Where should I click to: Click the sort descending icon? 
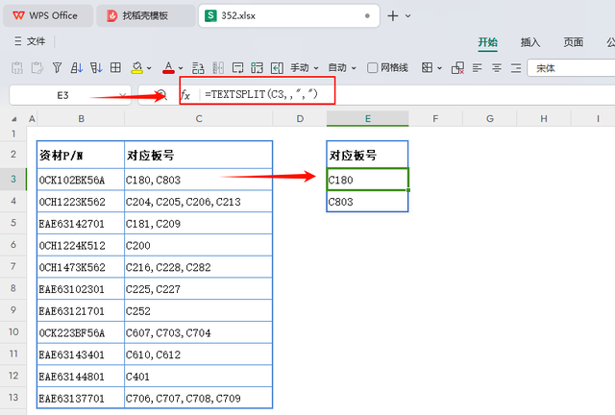pyautogui.click(x=96, y=68)
